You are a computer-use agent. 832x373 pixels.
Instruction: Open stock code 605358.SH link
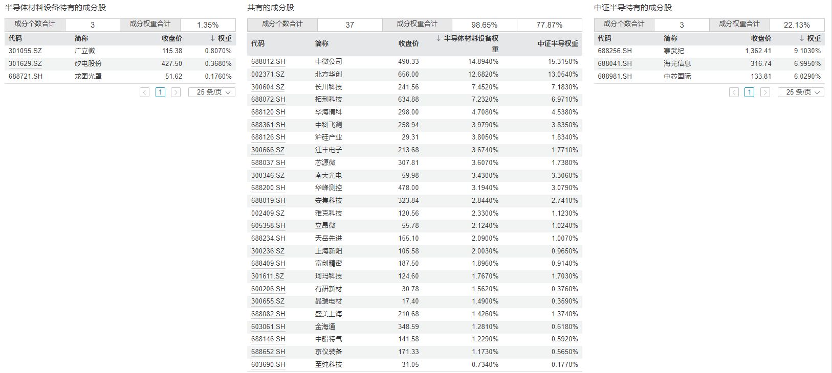(268, 226)
